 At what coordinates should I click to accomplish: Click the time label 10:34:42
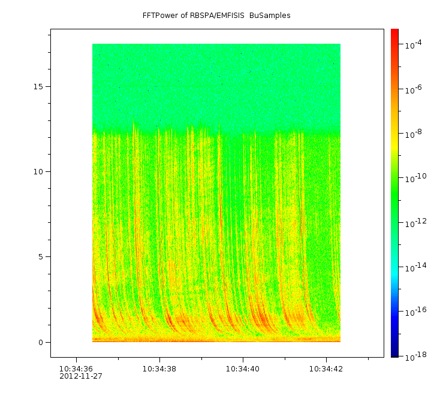(326, 369)
